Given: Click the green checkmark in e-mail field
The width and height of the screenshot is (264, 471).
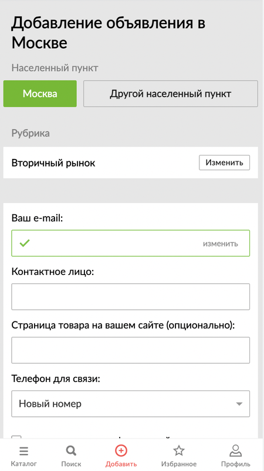Looking at the screenshot, I should pyautogui.click(x=25, y=243).
